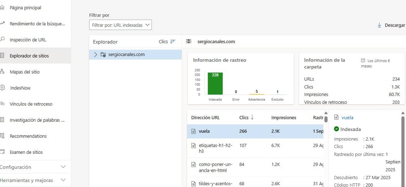
Task: Click the keyword research document icon
Action: (x=2, y=120)
